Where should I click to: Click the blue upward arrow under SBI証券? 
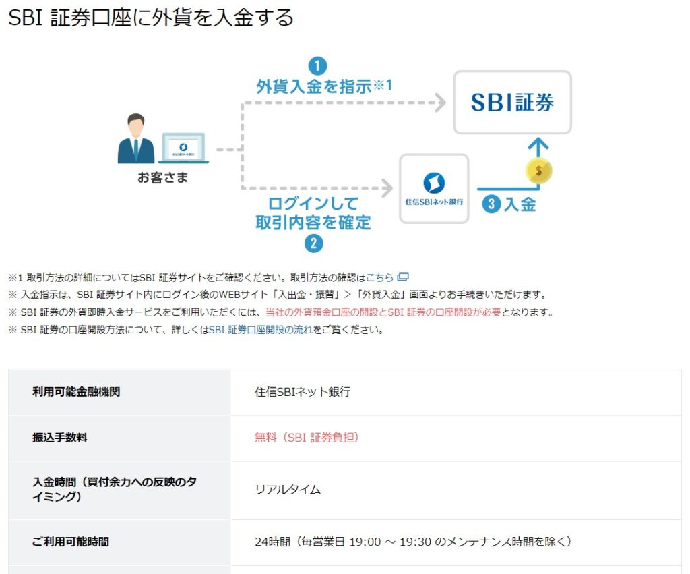tap(538, 146)
